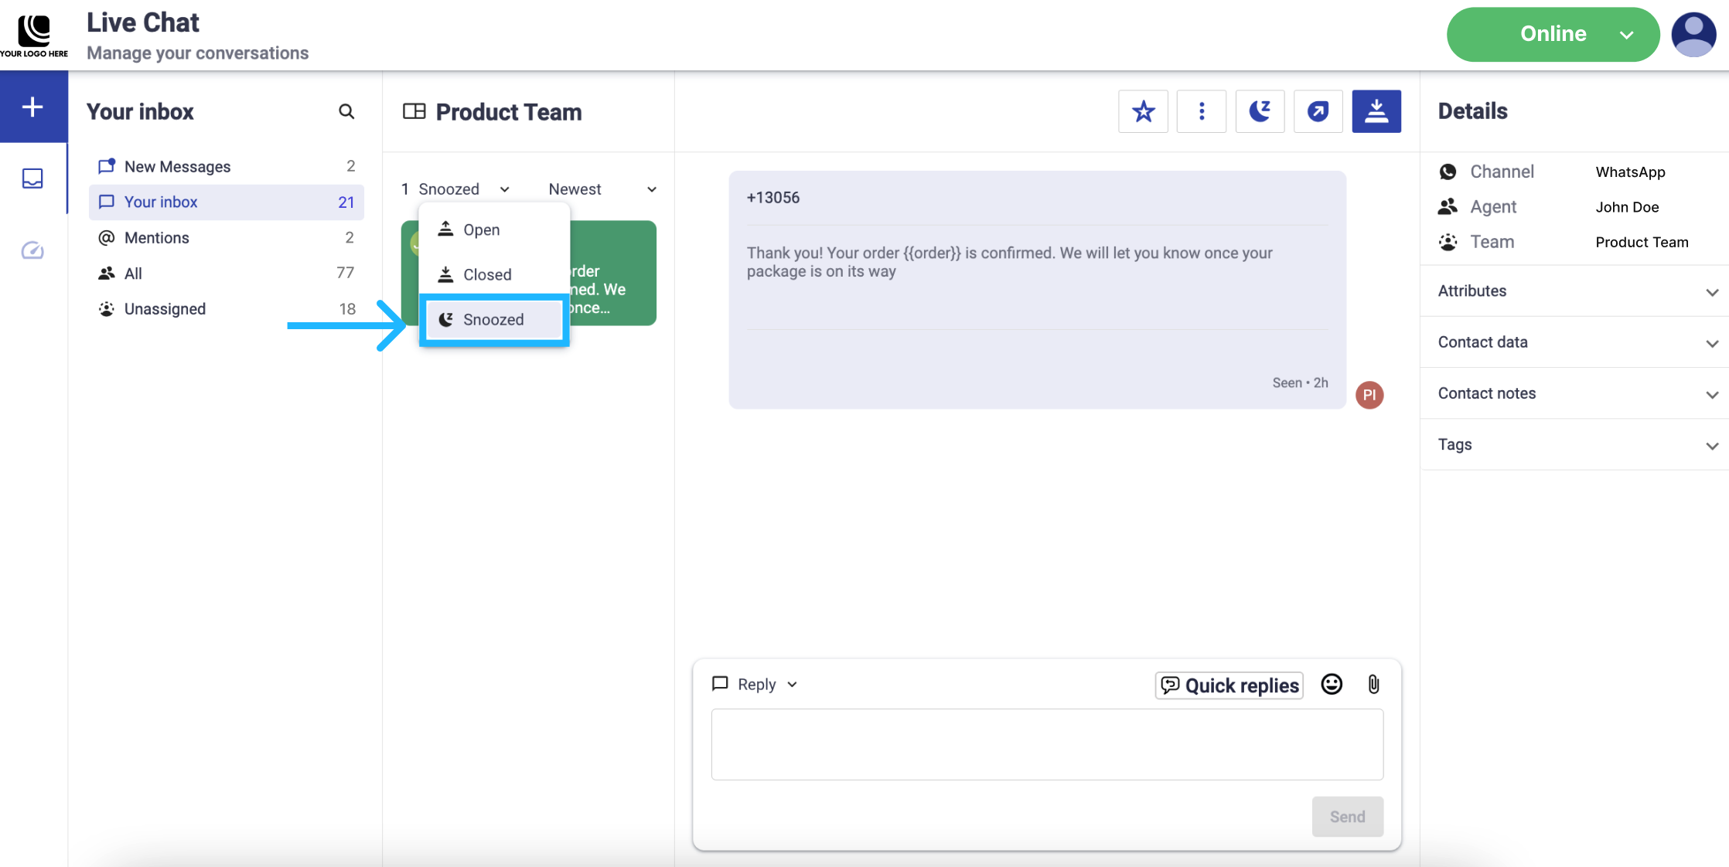Close conversation with blue download-tray icon
This screenshot has height=867, width=1729.
pos(1376,111)
